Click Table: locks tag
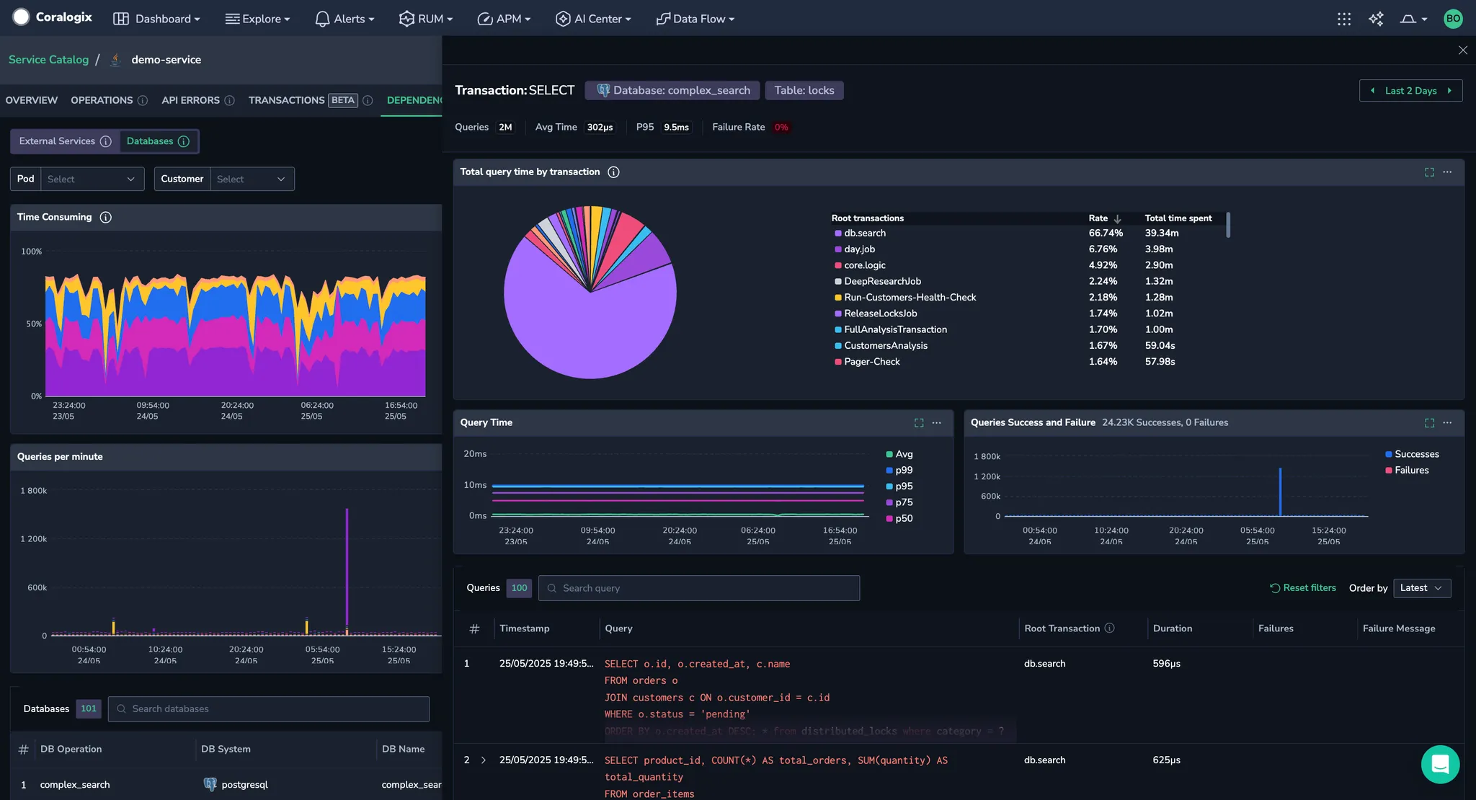 (804, 90)
